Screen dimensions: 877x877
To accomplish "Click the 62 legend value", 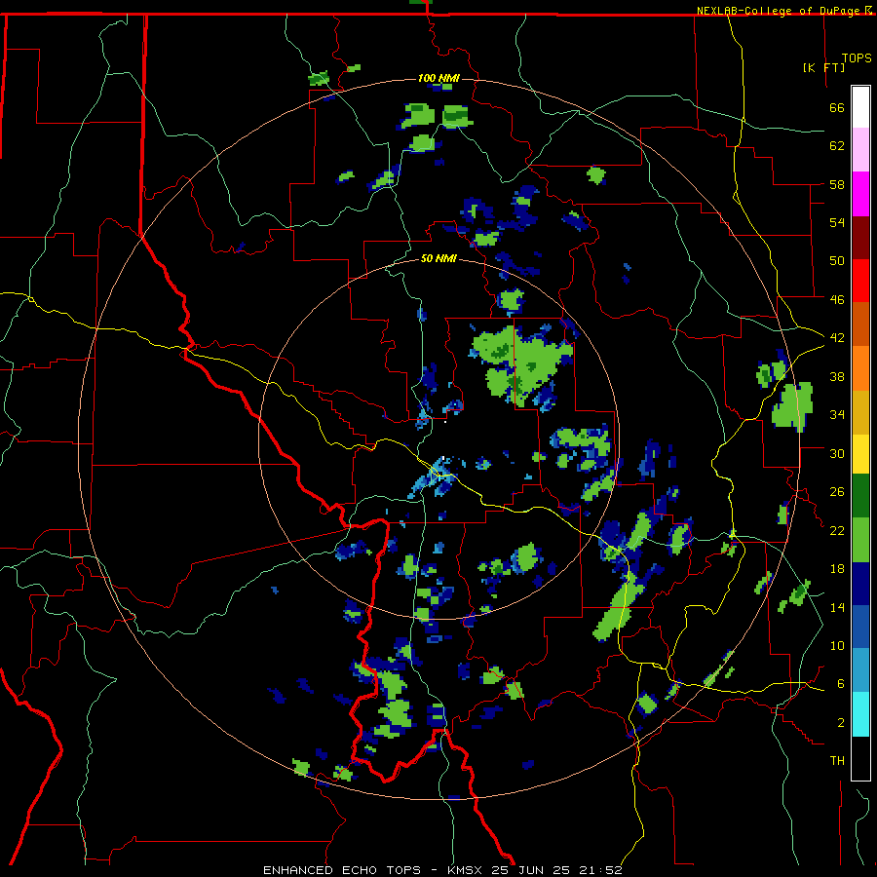I will (x=837, y=146).
